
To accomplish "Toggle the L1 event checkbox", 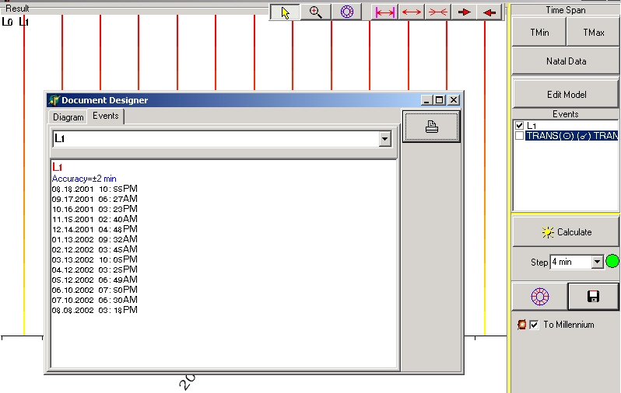I will click(x=520, y=126).
